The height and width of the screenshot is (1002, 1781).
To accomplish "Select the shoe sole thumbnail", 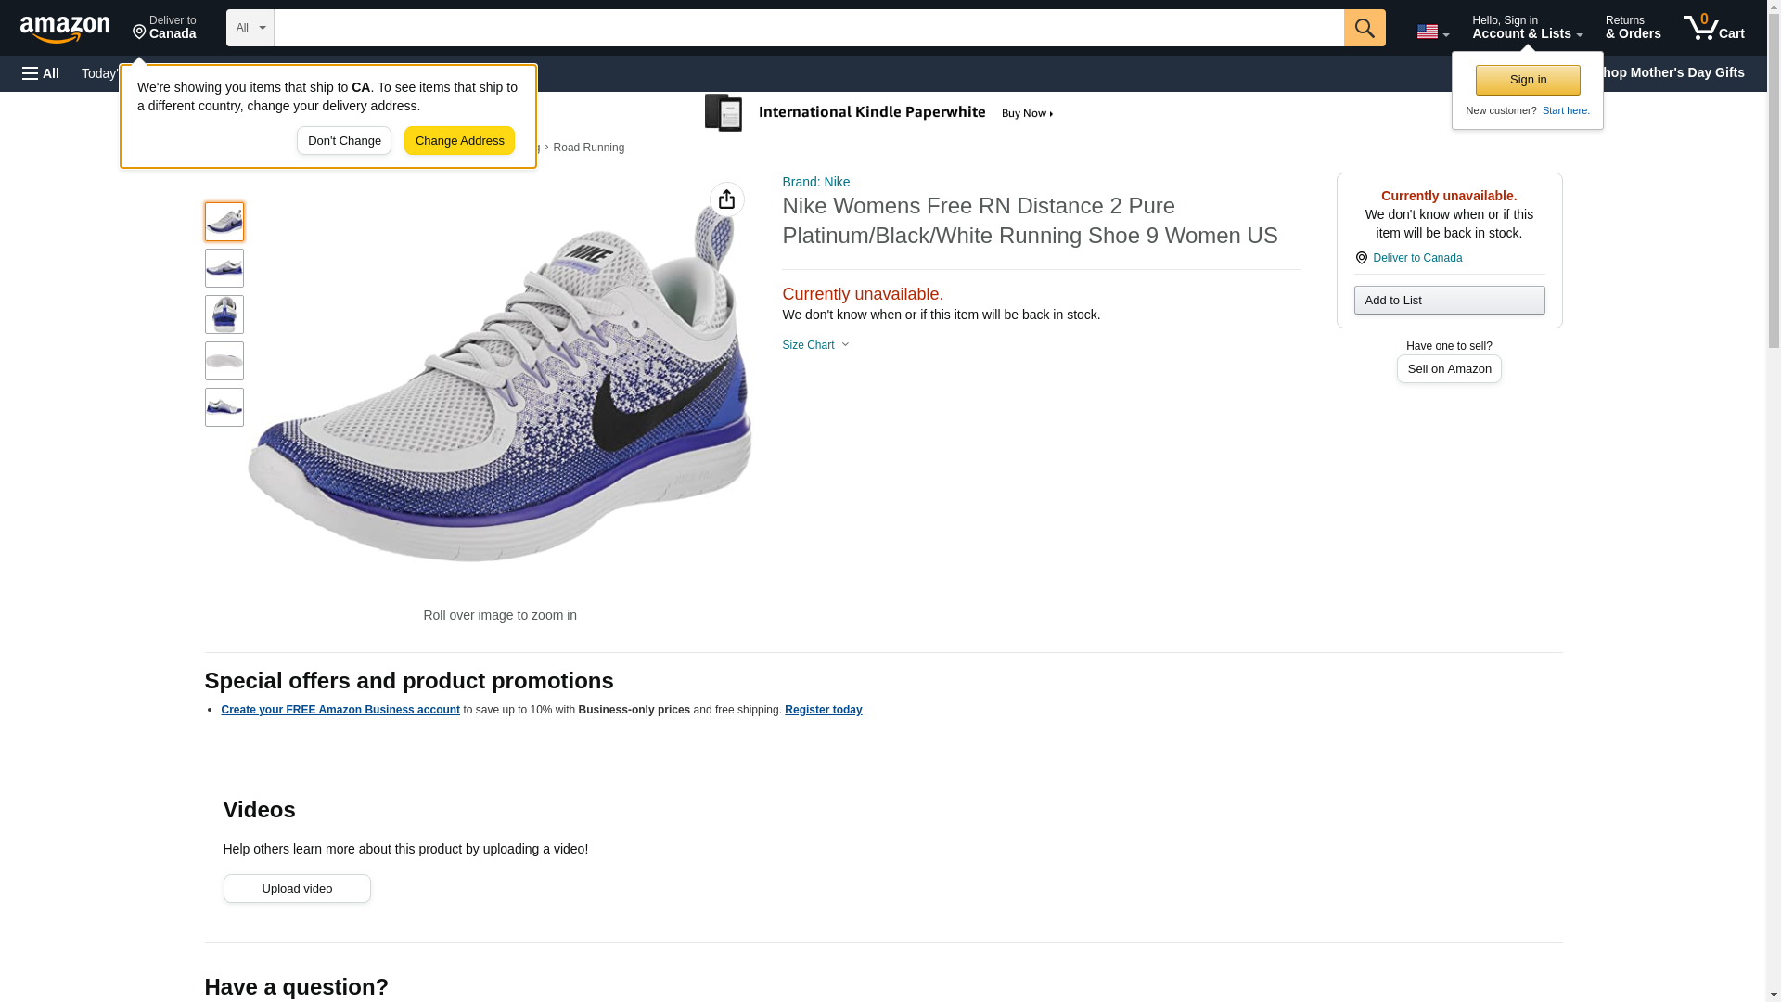I will [224, 361].
